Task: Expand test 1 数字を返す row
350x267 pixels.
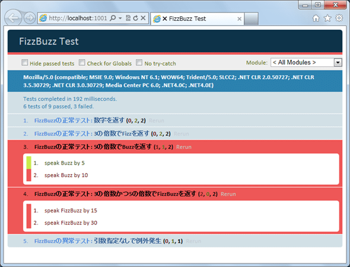Action: (175, 120)
